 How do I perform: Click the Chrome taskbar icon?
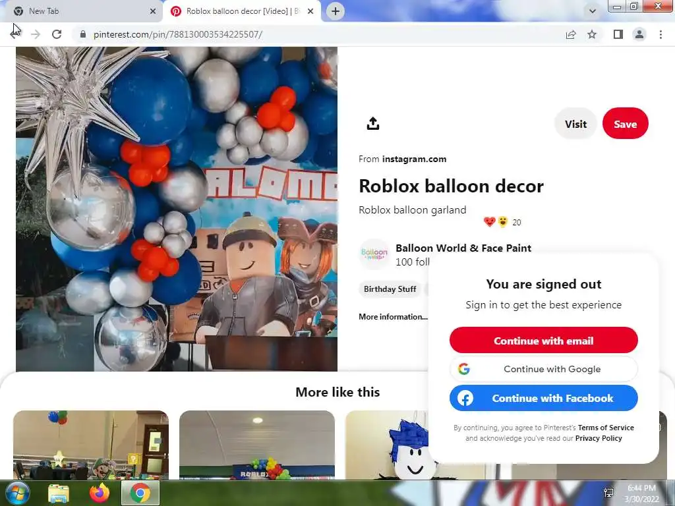tap(140, 493)
